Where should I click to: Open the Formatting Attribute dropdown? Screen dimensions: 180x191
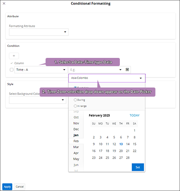pos(39,32)
